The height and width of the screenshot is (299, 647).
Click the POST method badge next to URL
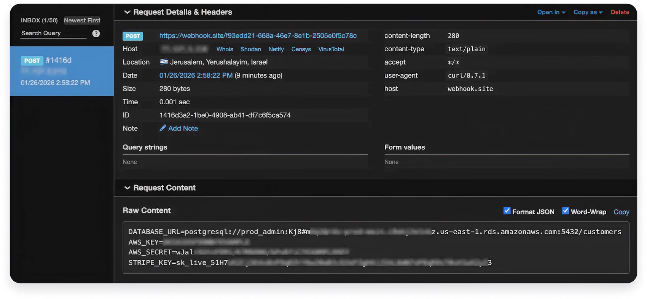click(132, 36)
